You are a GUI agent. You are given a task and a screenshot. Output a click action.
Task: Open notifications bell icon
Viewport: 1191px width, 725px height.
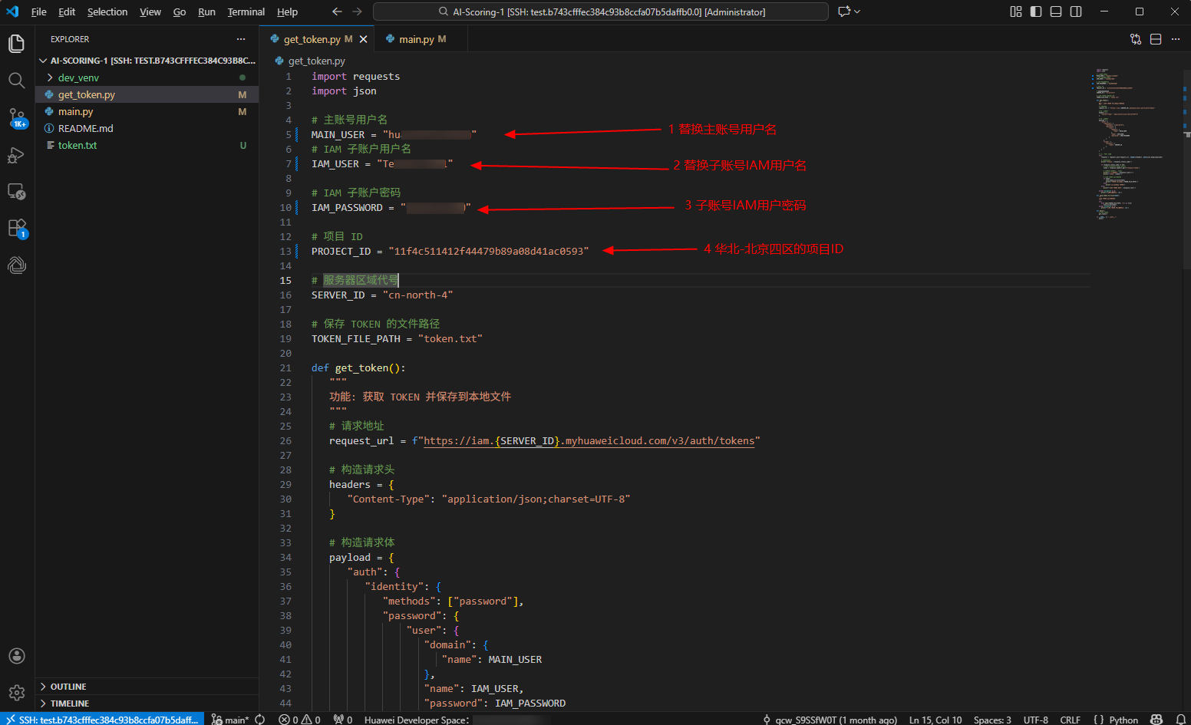[1180, 720]
